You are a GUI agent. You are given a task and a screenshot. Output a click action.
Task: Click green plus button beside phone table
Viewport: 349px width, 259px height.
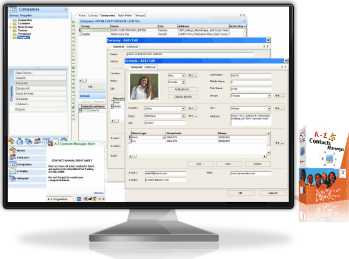click(279, 143)
